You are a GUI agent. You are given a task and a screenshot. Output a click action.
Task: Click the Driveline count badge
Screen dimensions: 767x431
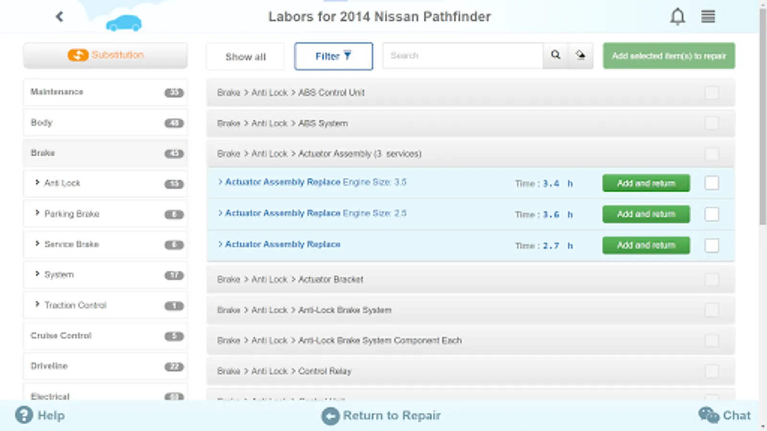174,366
